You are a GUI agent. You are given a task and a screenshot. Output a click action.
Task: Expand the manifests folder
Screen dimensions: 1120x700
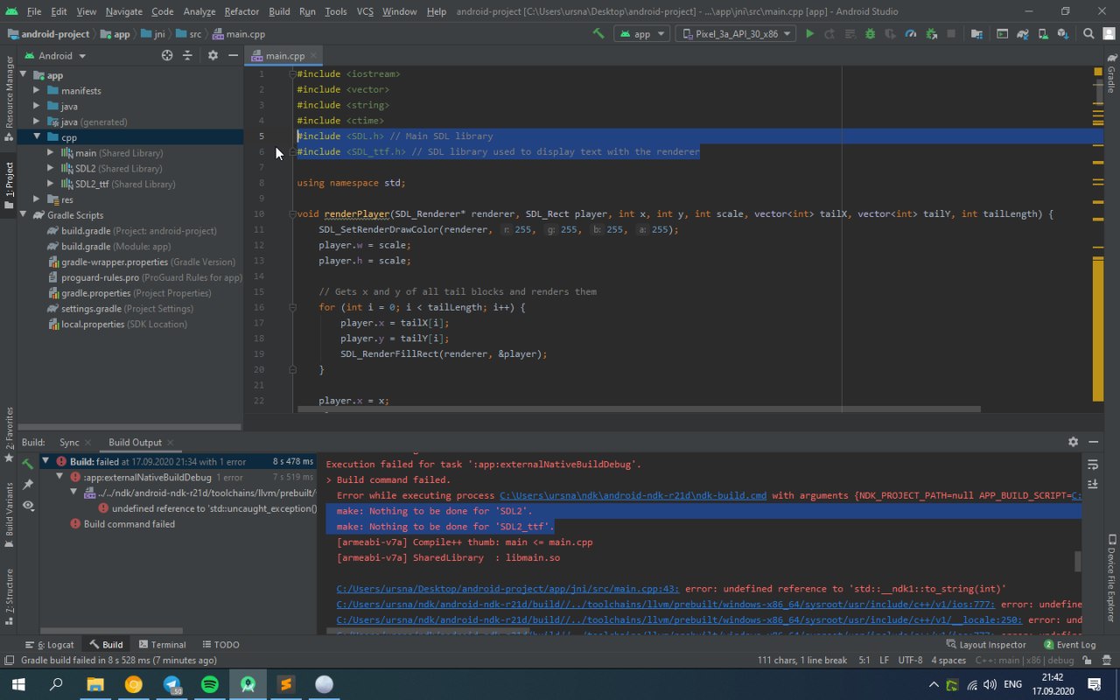[x=37, y=90]
